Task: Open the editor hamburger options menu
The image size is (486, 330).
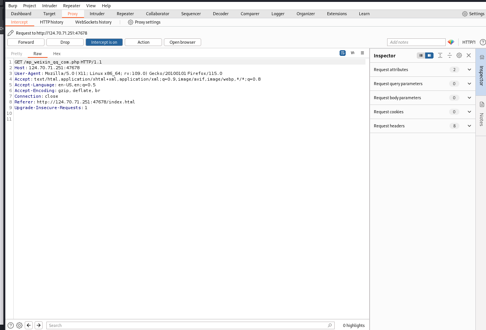Action: (x=362, y=53)
